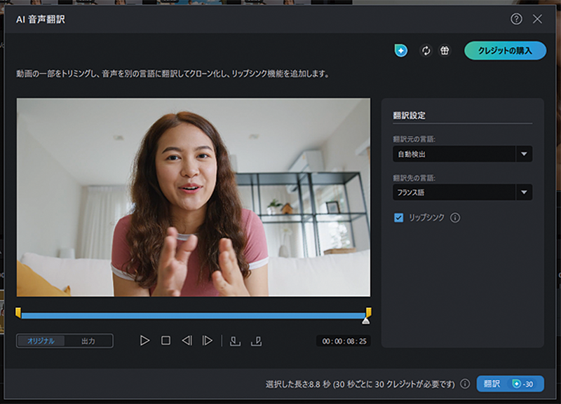Switch to the オリジナル view tab
Image resolution: width=561 pixels, height=404 pixels.
(x=41, y=341)
